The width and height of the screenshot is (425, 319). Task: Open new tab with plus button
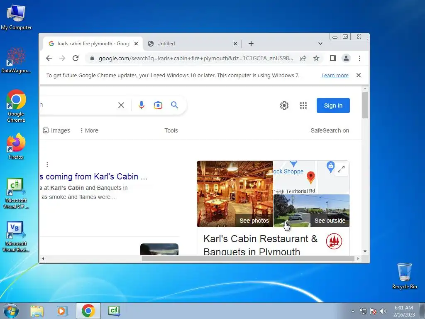[x=251, y=43]
